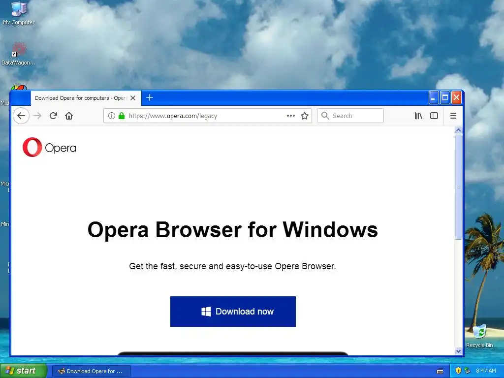Click the 8:47 AM clock

(486, 371)
